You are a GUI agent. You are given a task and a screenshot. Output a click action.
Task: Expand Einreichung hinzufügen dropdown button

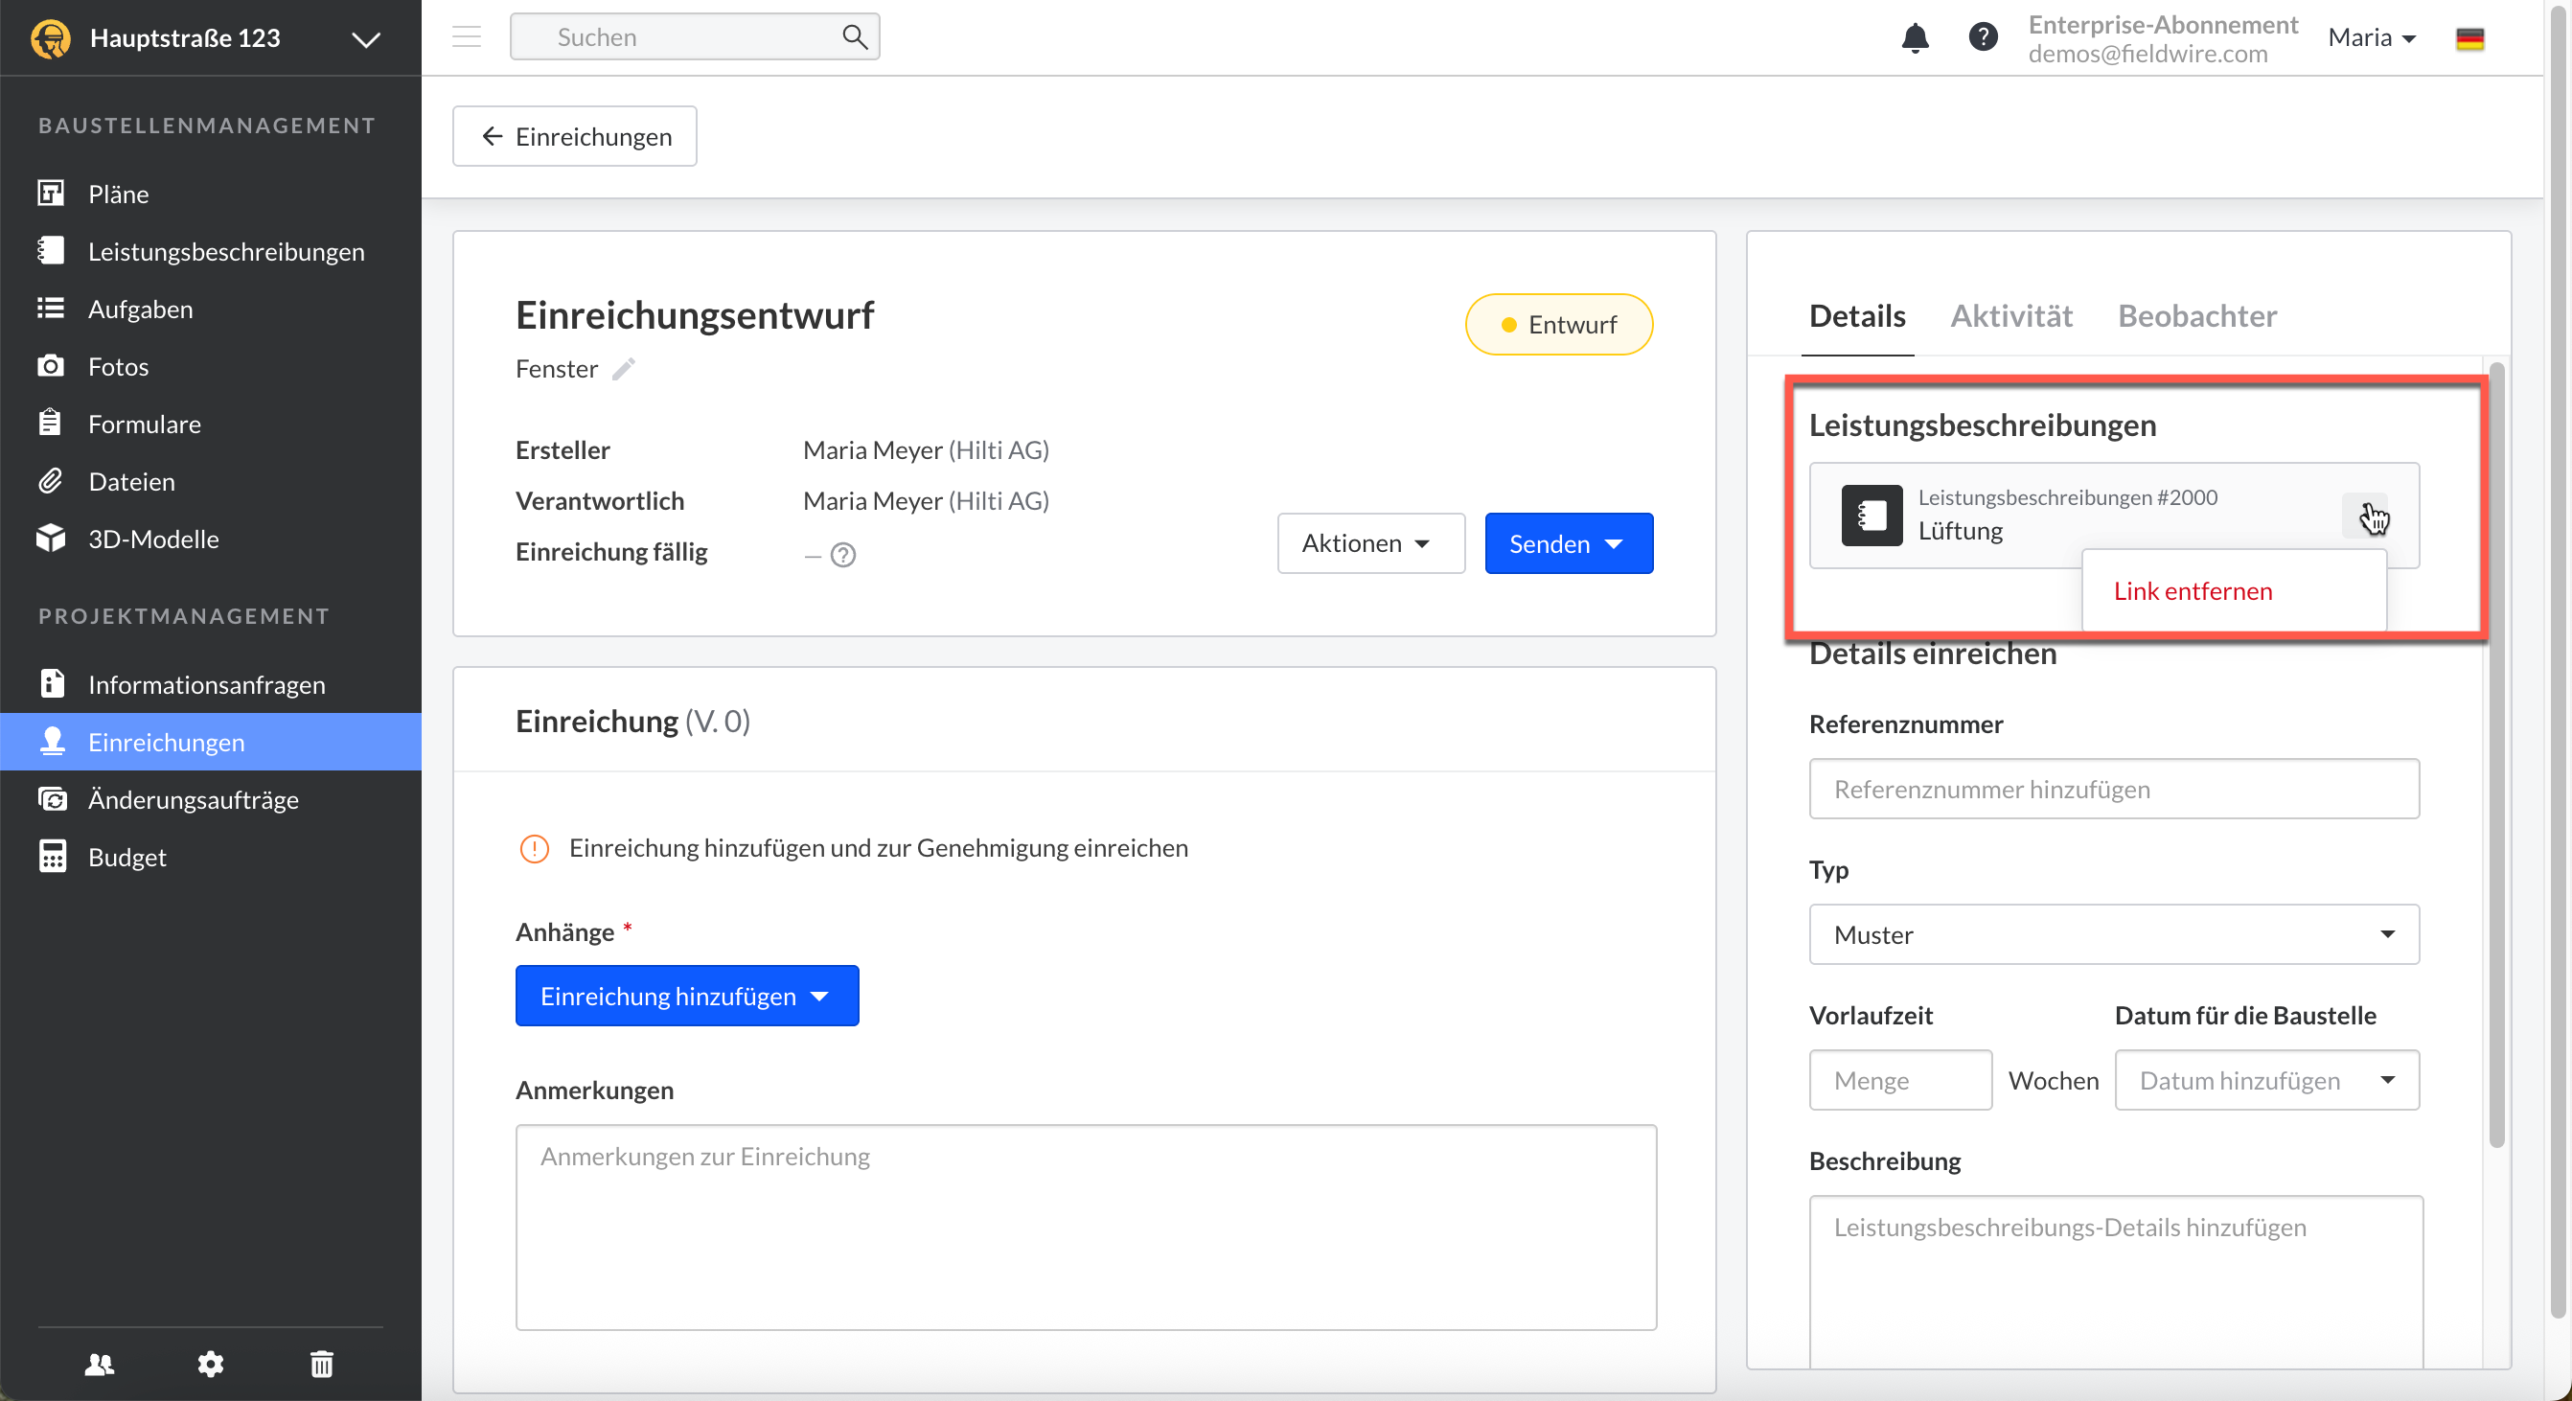coord(686,996)
